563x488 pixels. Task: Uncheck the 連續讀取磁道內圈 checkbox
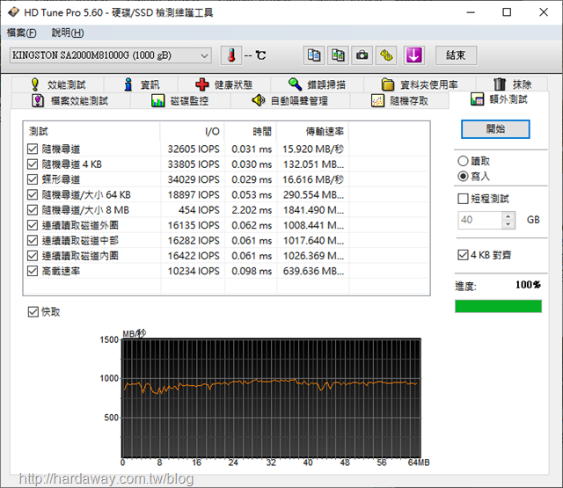click(x=33, y=256)
